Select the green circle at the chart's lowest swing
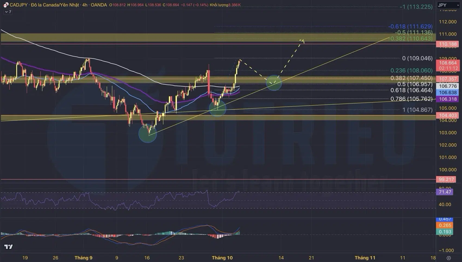 tap(148, 133)
